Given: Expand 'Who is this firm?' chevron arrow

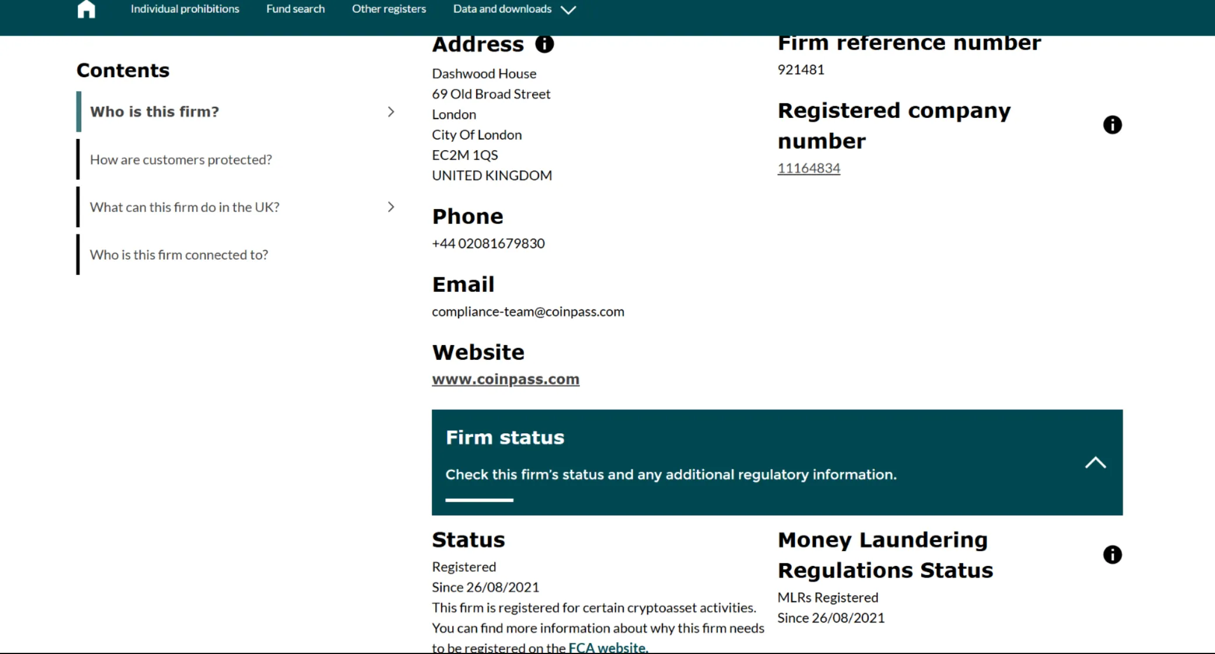Looking at the screenshot, I should pyautogui.click(x=391, y=112).
